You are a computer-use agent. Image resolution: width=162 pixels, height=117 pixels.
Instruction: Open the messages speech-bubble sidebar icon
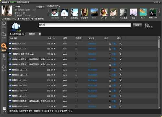(4, 25)
